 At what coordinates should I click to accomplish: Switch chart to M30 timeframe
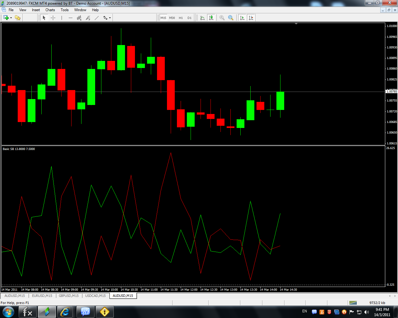click(172, 18)
